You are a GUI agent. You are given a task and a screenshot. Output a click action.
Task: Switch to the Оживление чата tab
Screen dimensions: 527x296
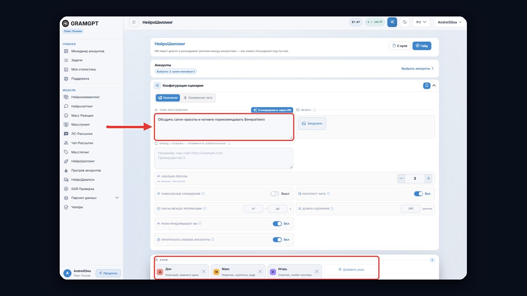198,98
